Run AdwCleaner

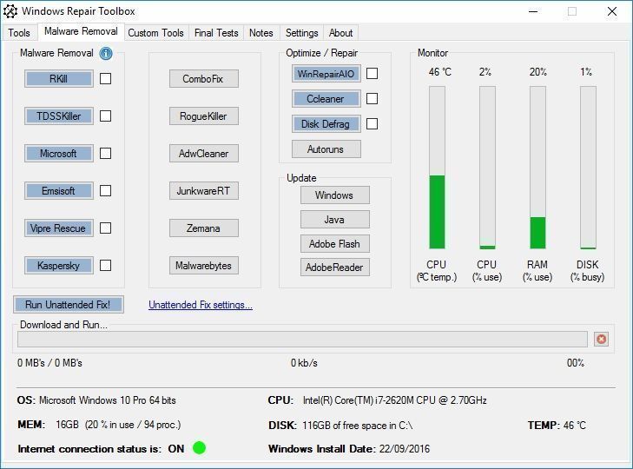204,153
